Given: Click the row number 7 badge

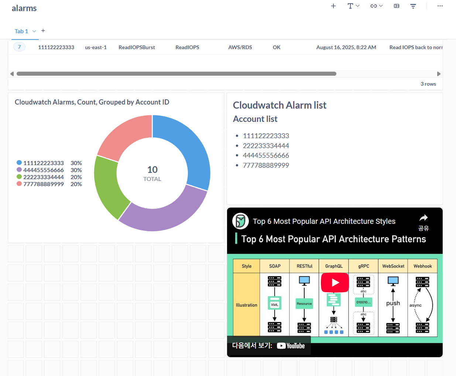Looking at the screenshot, I should [x=20, y=47].
